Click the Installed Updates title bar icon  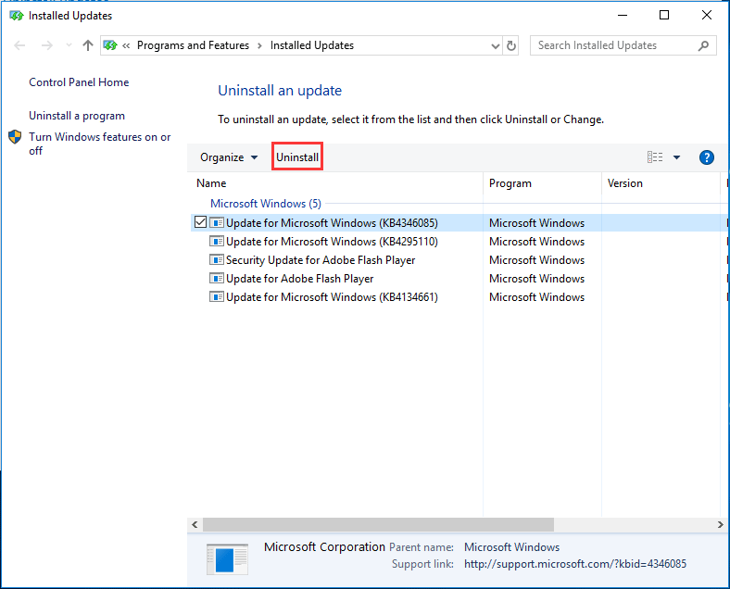click(17, 16)
